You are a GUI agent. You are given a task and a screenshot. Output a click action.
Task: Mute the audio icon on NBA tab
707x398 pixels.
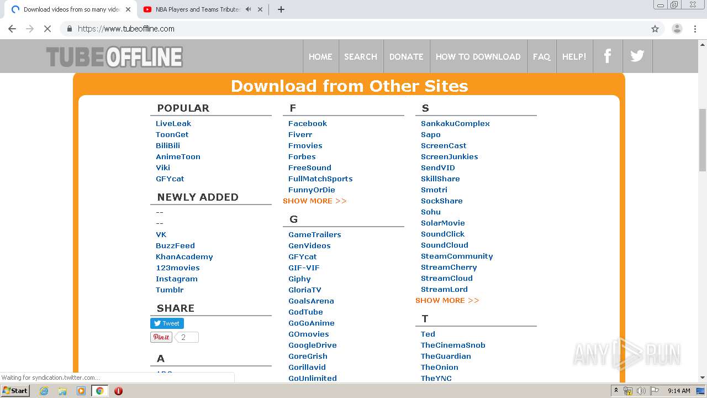click(x=249, y=9)
